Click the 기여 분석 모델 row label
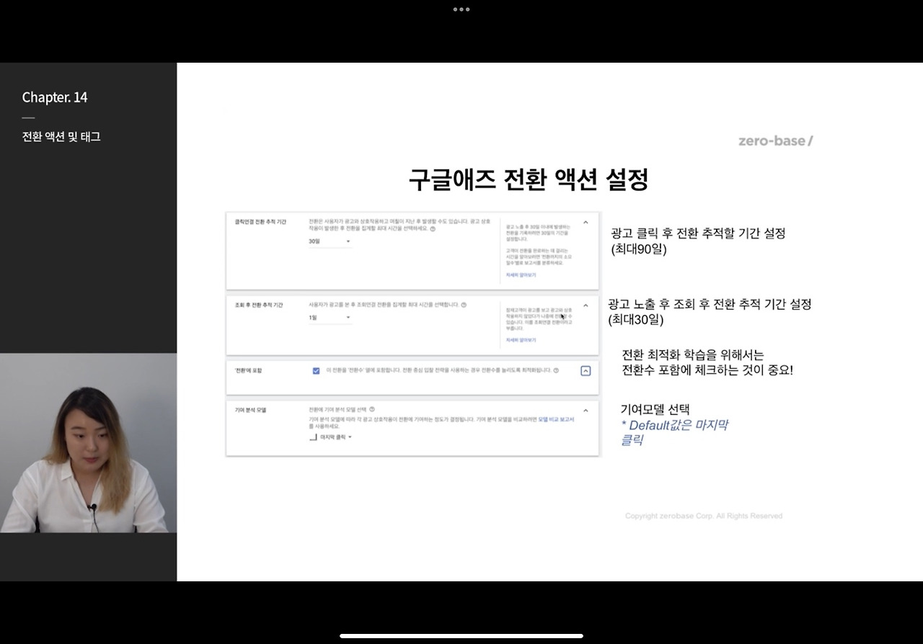Viewport: 923px width, 644px height. 250,411
